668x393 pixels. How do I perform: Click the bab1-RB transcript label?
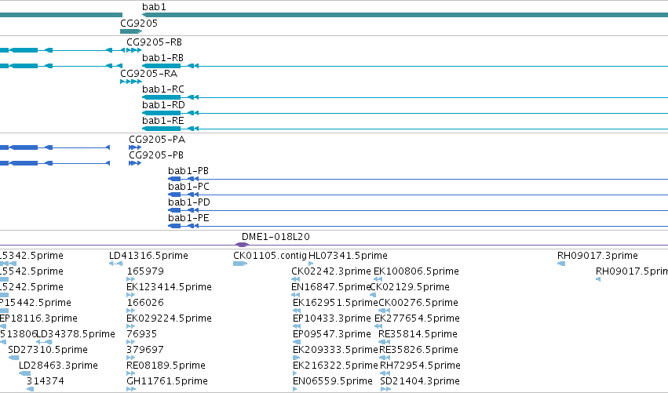(x=162, y=58)
